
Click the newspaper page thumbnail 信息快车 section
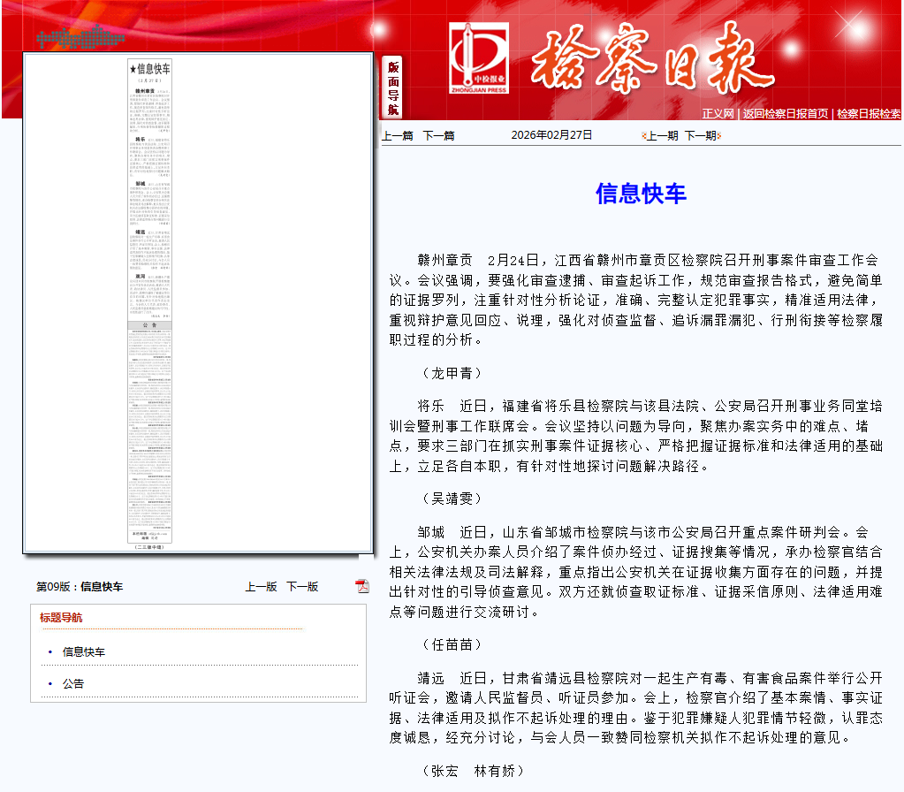click(x=150, y=190)
